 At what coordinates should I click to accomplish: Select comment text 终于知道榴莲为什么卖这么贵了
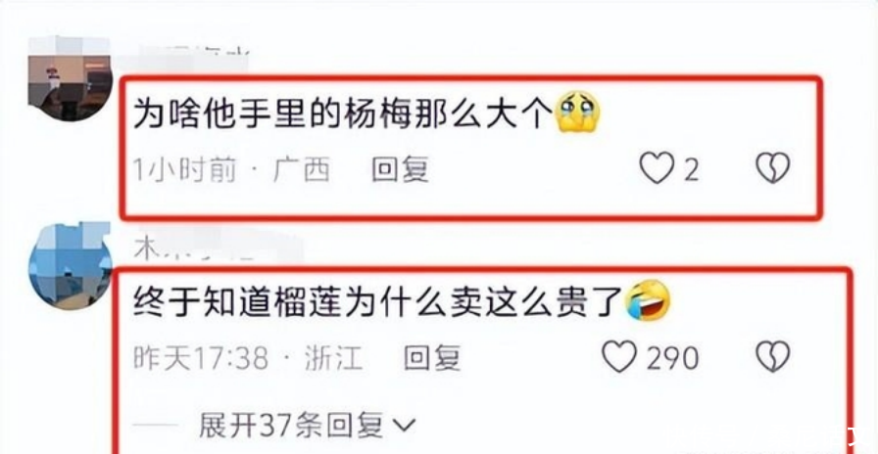click(x=379, y=302)
